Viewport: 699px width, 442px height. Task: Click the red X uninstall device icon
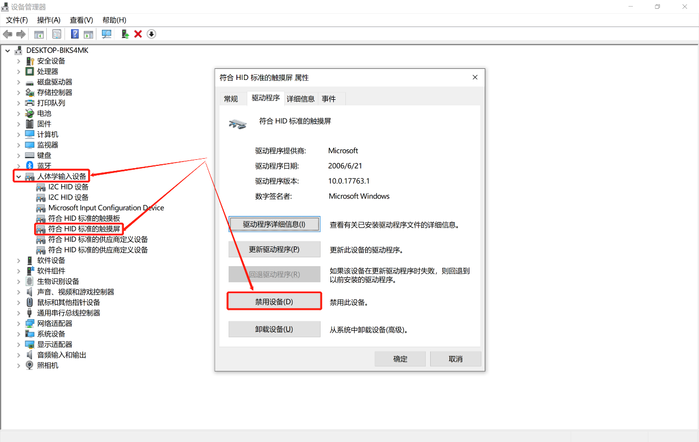pos(138,34)
